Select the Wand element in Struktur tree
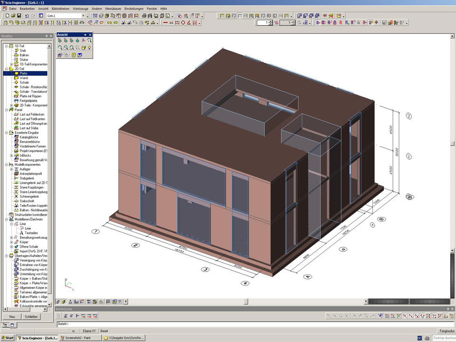 click(x=24, y=78)
